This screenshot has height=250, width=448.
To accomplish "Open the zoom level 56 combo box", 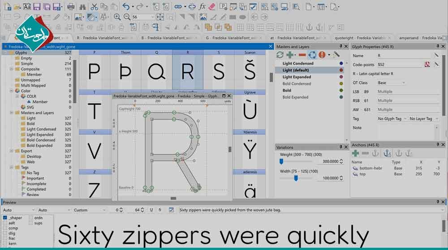I will coord(143,17).
